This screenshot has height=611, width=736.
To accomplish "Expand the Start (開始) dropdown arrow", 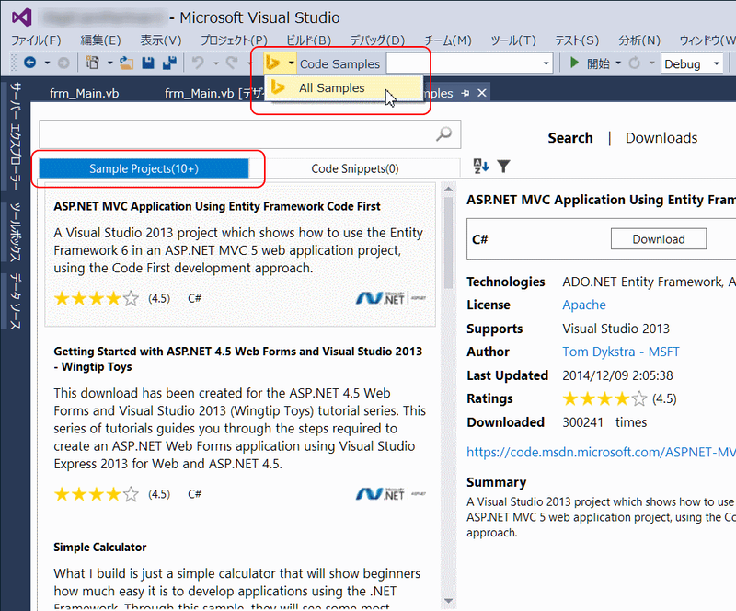I will click(617, 63).
